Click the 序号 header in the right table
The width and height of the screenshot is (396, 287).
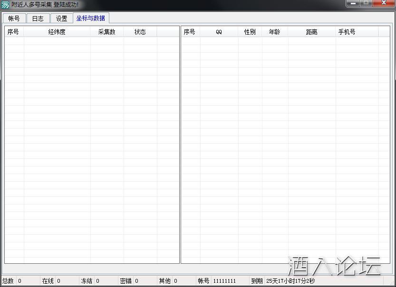[190, 32]
